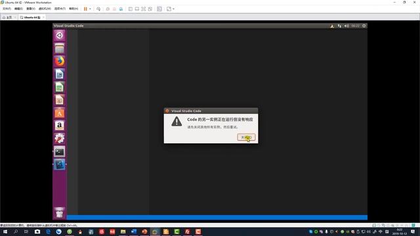The image size is (420, 236).
Task: Pause the virtual machine in VMware toolbar
Action: click(85, 9)
